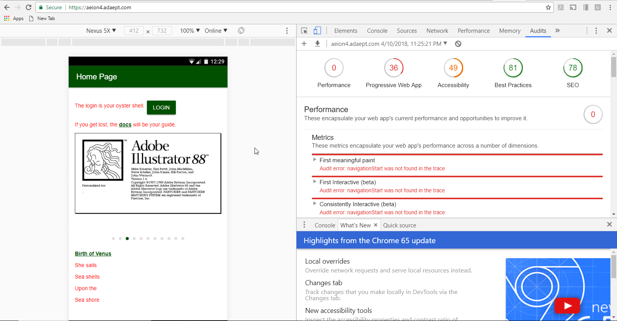617x321 pixels.
Task: Click the plus icon for new audit
Action: click(304, 44)
